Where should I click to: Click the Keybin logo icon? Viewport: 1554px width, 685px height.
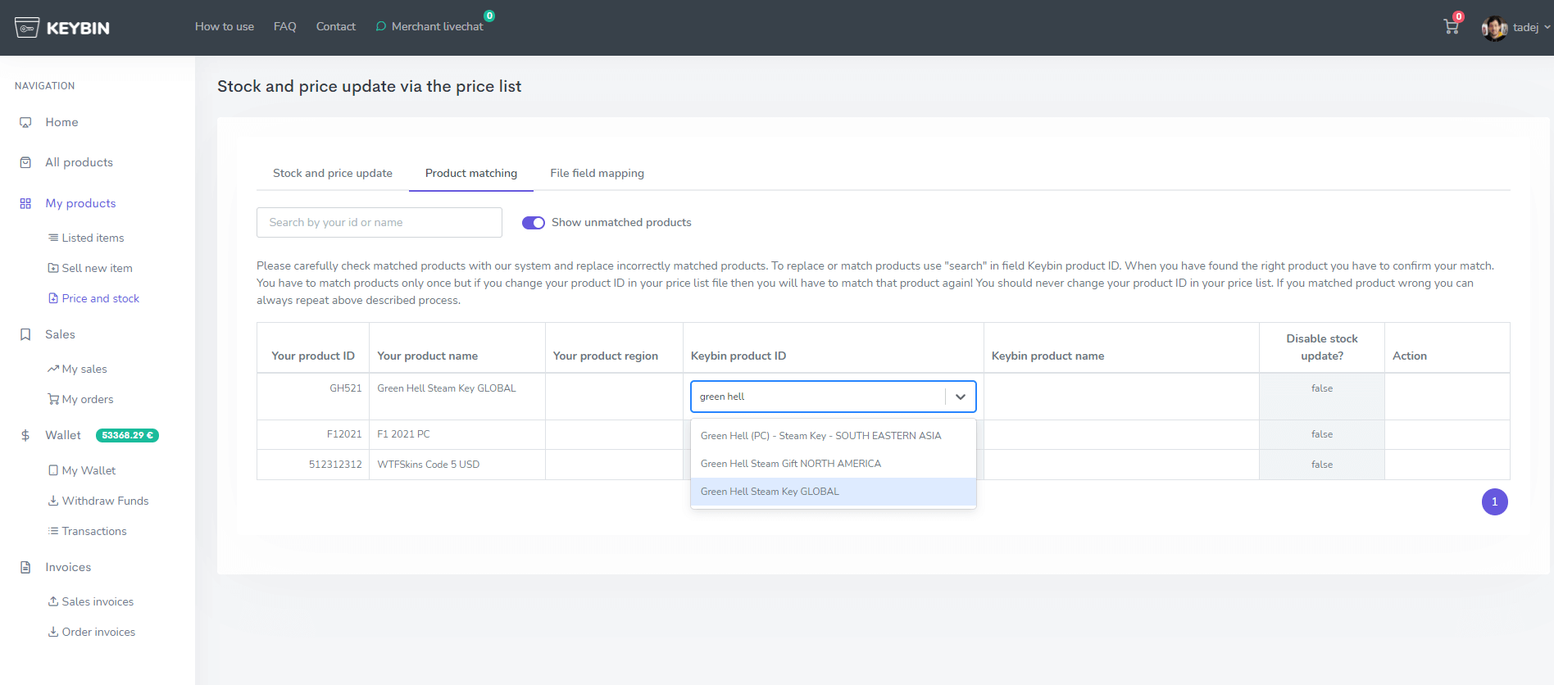pos(27,28)
